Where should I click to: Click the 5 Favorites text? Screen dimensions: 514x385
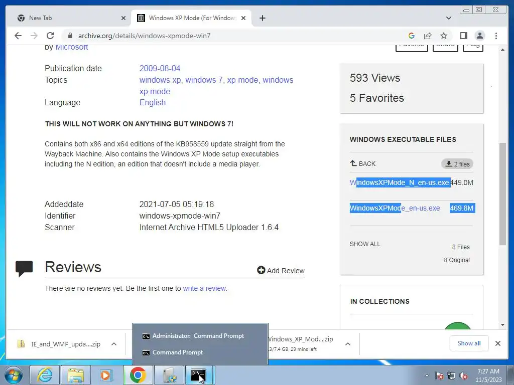click(376, 98)
